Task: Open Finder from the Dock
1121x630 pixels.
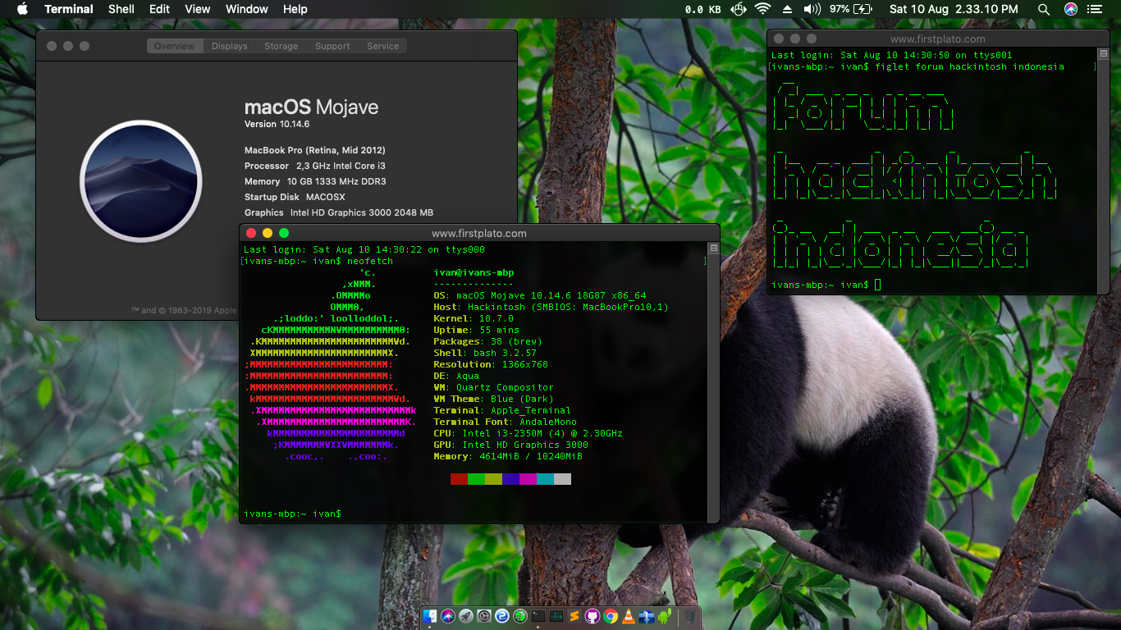Action: (x=430, y=615)
